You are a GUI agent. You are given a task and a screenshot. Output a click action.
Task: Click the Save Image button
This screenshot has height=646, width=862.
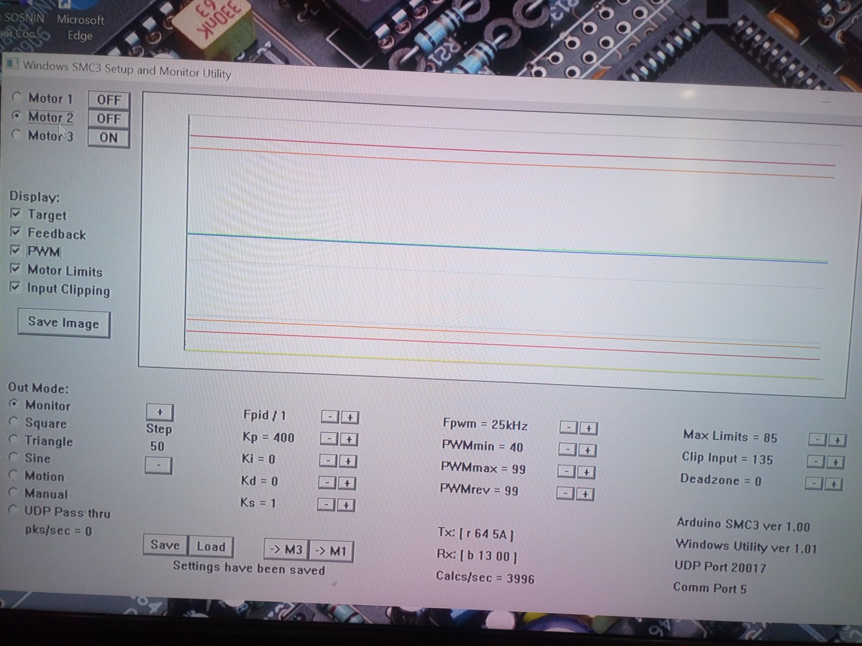pos(64,323)
